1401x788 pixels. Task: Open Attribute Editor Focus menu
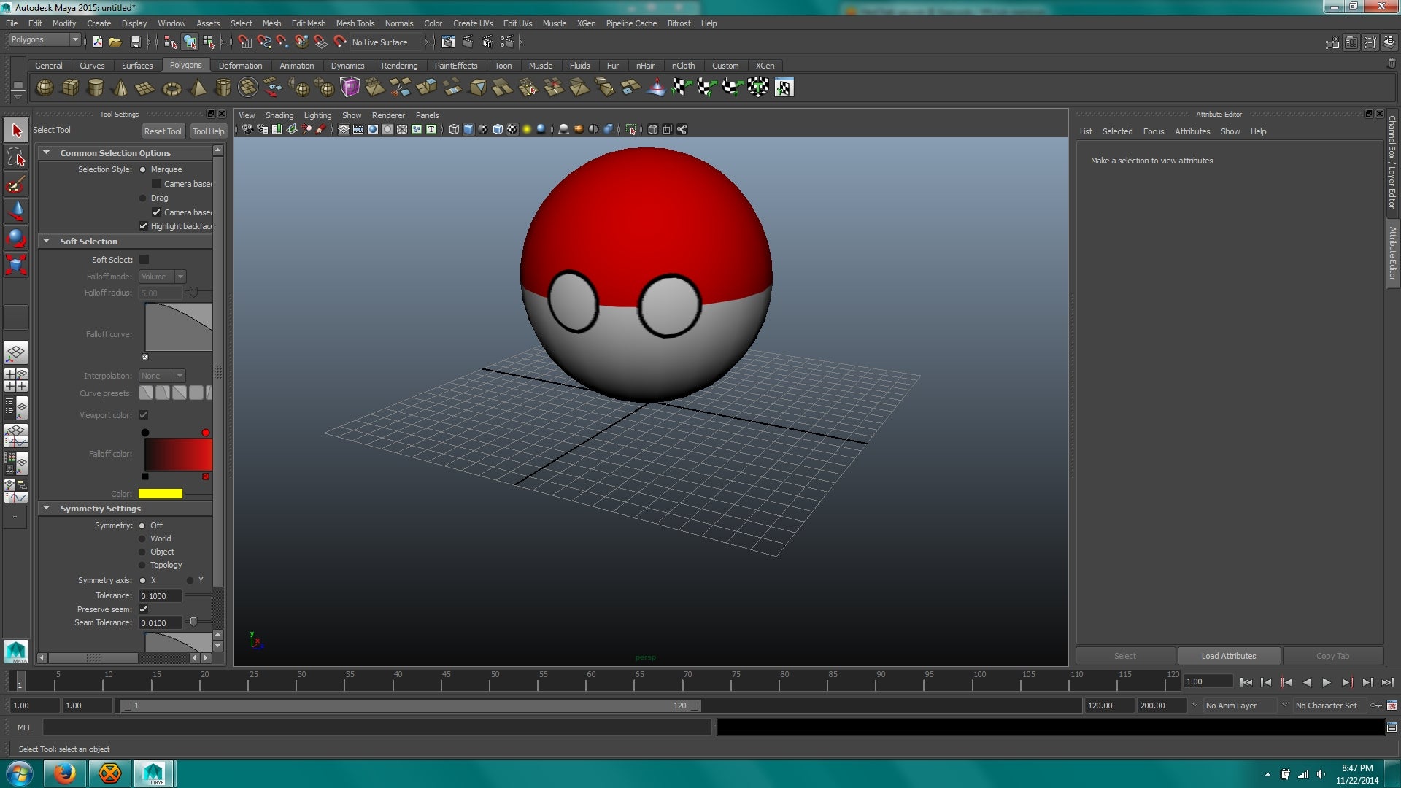1154,131
